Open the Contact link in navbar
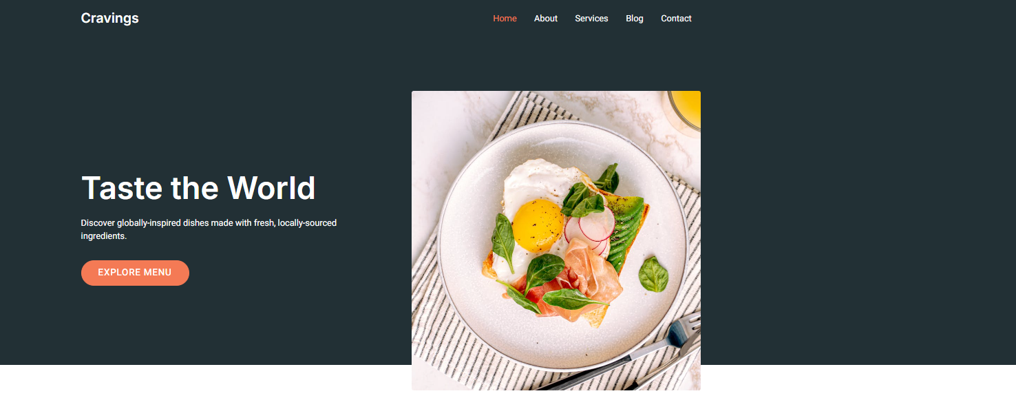This screenshot has width=1016, height=420. click(x=676, y=19)
